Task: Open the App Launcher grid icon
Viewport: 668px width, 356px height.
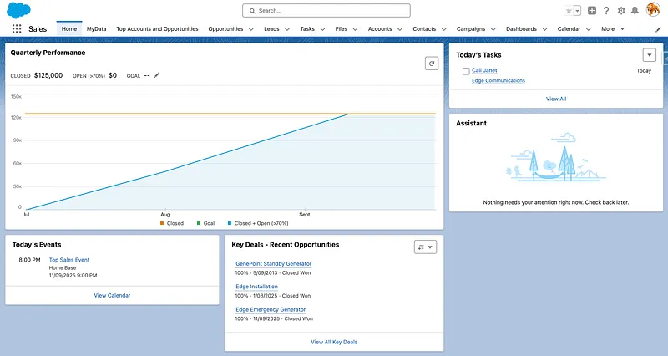Action: click(x=17, y=28)
